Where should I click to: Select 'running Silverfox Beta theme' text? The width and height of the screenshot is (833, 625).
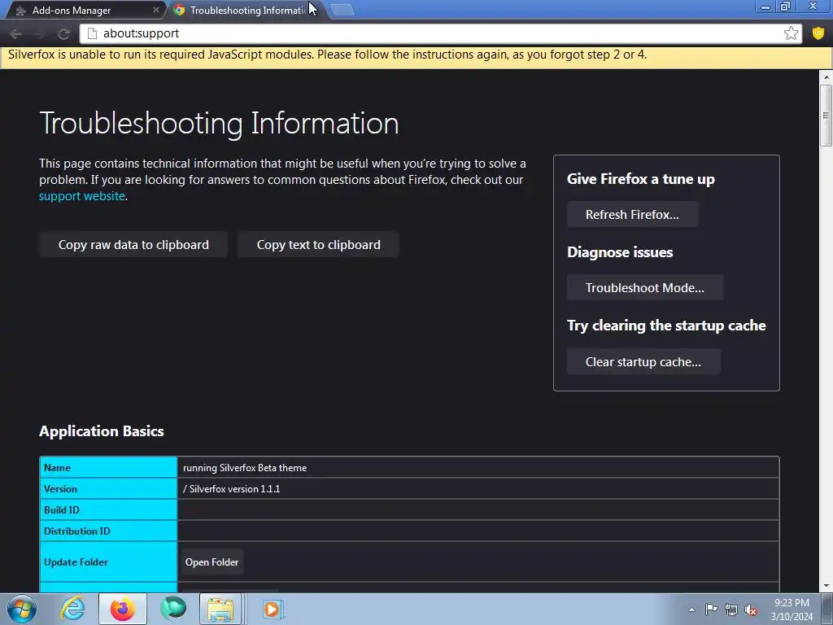[x=245, y=468]
